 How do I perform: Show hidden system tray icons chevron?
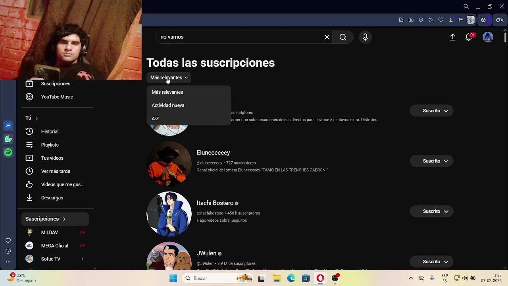coord(411,278)
